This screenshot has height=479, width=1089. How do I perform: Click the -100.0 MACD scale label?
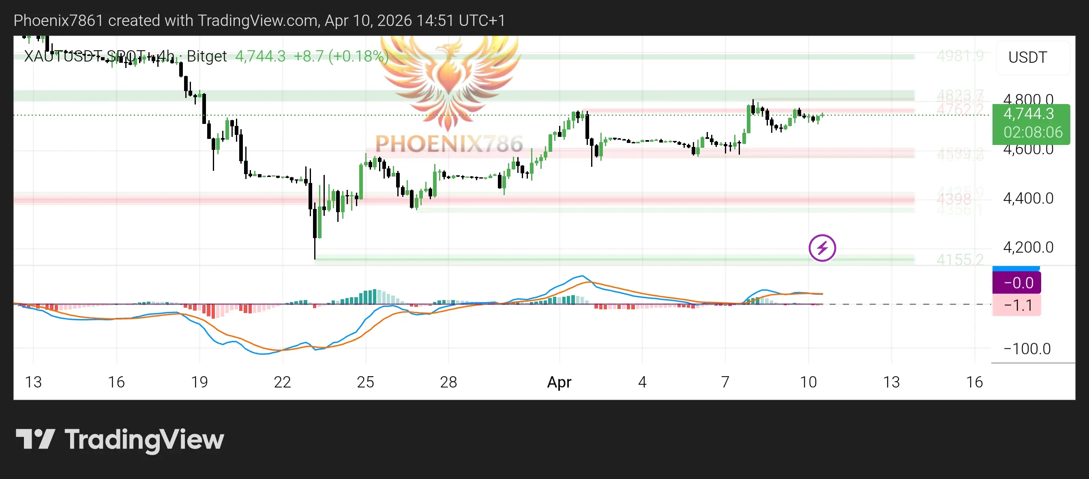click(x=1027, y=349)
